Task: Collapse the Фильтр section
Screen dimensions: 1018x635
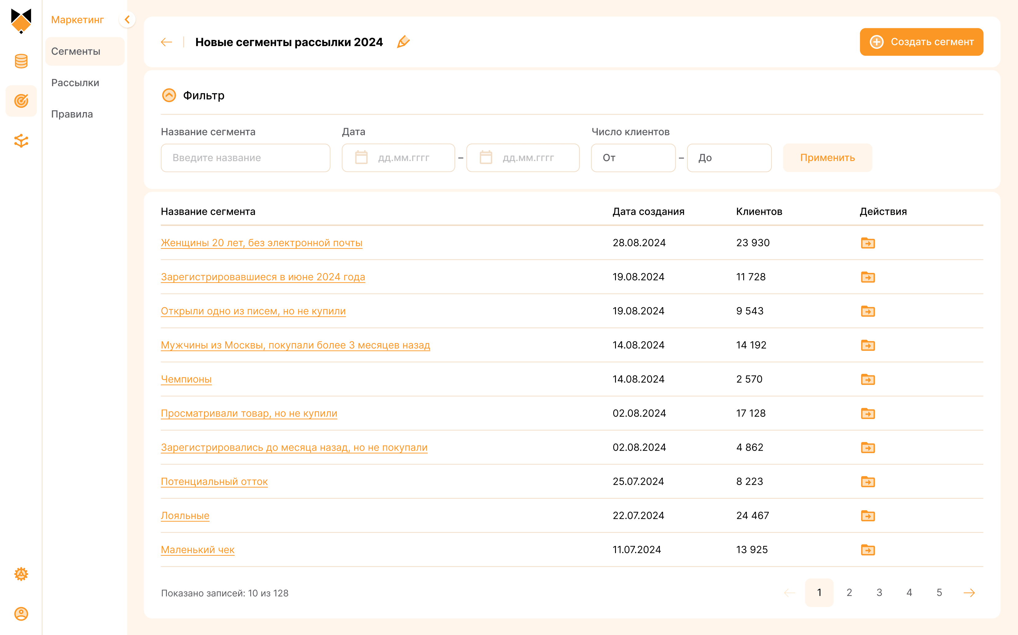Action: point(169,95)
